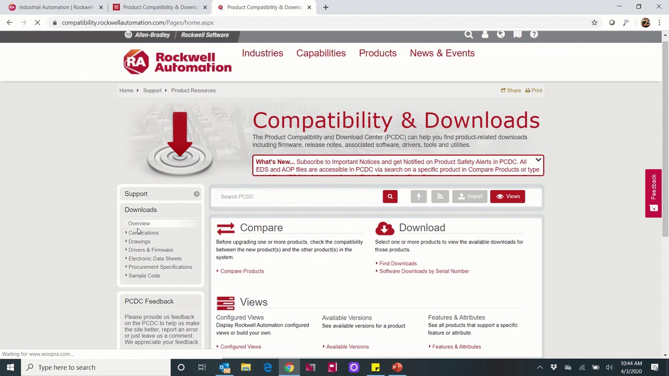The height and width of the screenshot is (376, 669).
Task: Stop loading the page in Chrome
Action: pyautogui.click(x=39, y=22)
